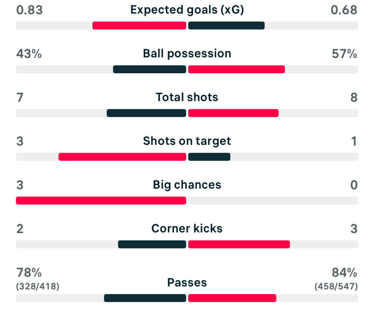374x309 pixels.
Task: Select the red Shots on target bar
Action: pos(122,157)
